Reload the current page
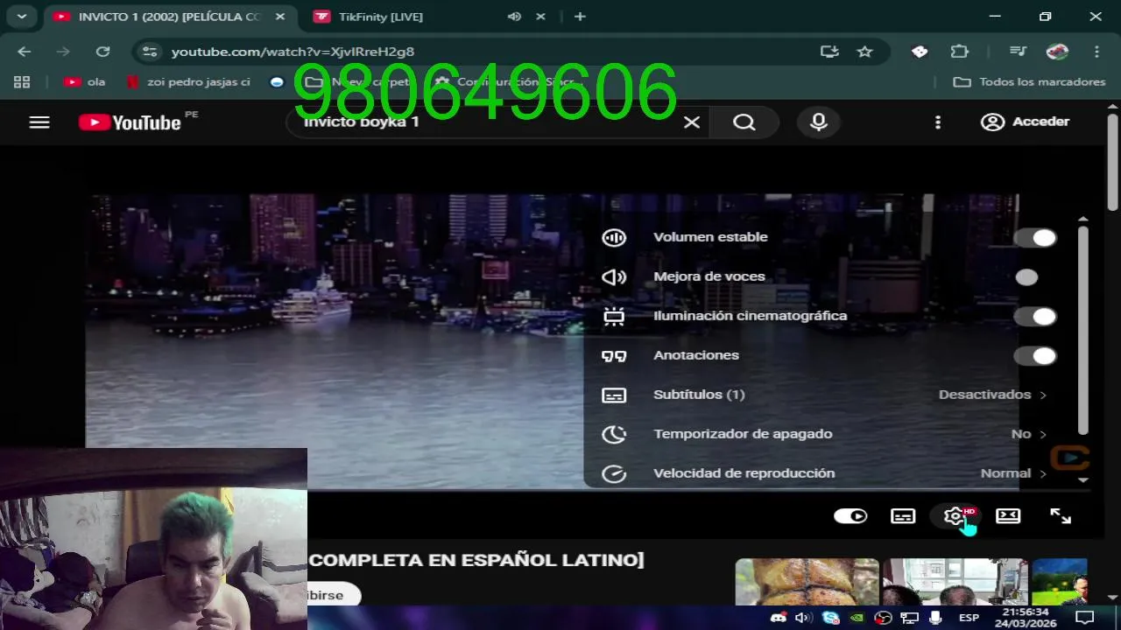 click(x=102, y=52)
